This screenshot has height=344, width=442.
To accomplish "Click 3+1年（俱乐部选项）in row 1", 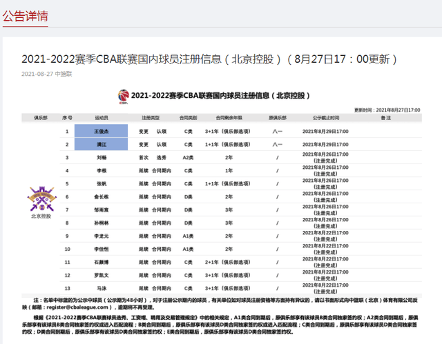I will coord(227,132).
